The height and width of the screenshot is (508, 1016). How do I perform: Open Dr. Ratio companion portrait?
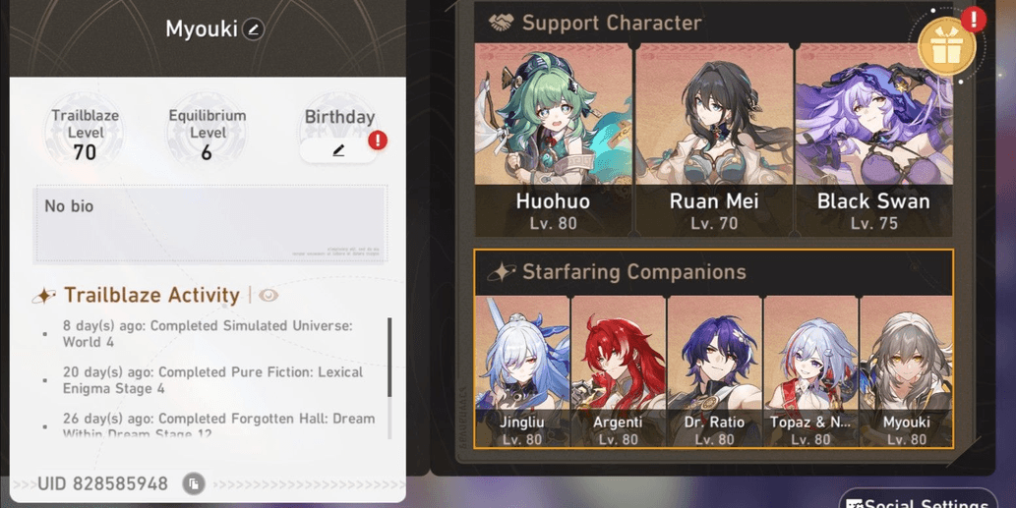point(714,371)
